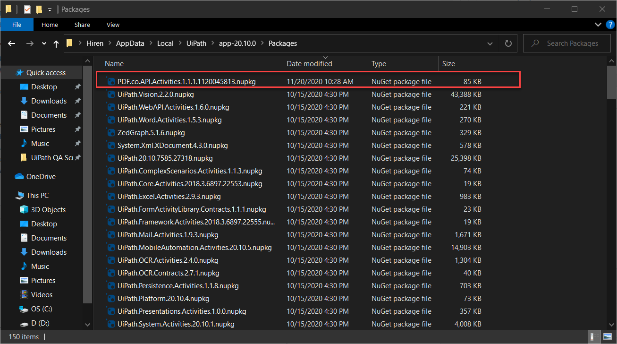Screen dimensions: 617x344
Task: Sort files by Date modified column
Action: 309,64
